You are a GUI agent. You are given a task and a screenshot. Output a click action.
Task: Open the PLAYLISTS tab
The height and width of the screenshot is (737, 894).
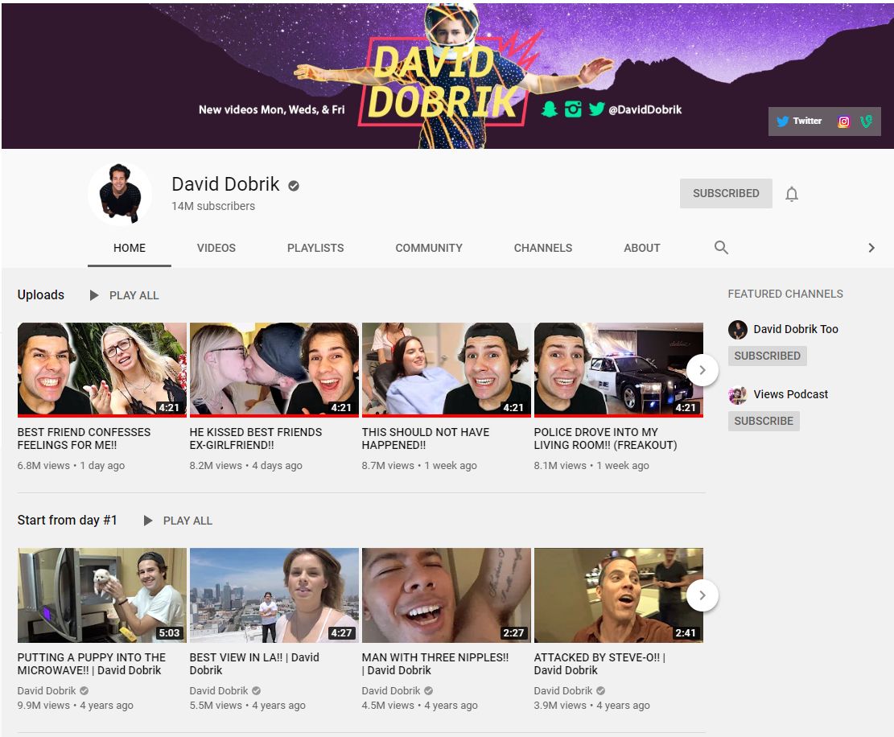(315, 248)
